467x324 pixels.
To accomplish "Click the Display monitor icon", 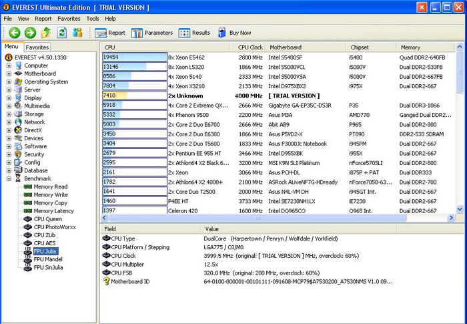I will 18,98.
